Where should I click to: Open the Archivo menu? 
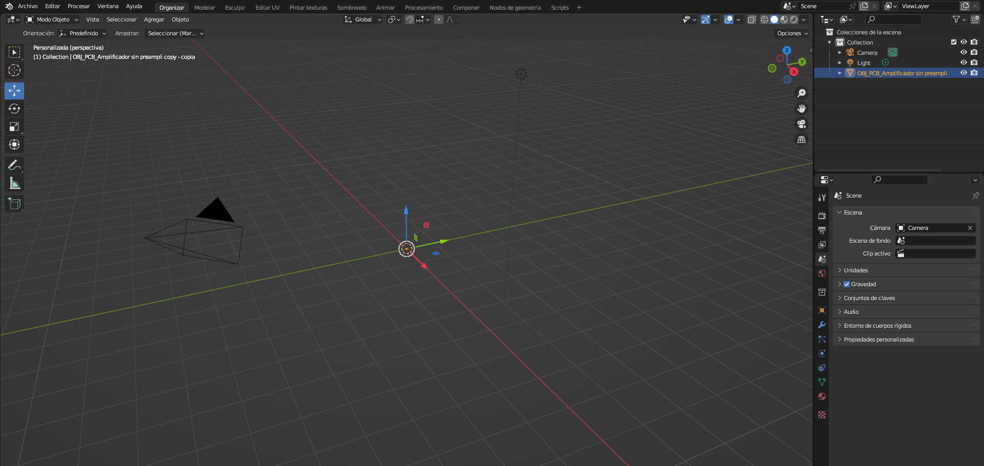pos(28,6)
